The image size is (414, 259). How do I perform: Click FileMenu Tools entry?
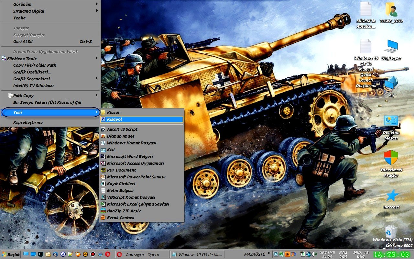click(x=50, y=59)
